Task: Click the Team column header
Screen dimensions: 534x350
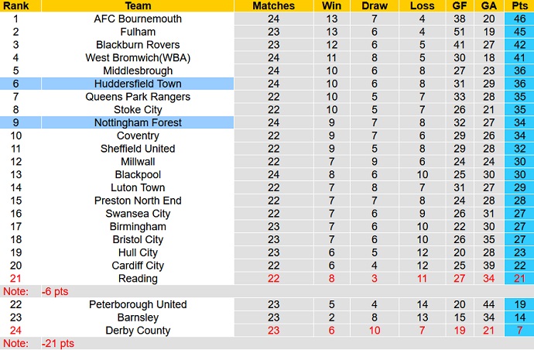Action: (138, 6)
